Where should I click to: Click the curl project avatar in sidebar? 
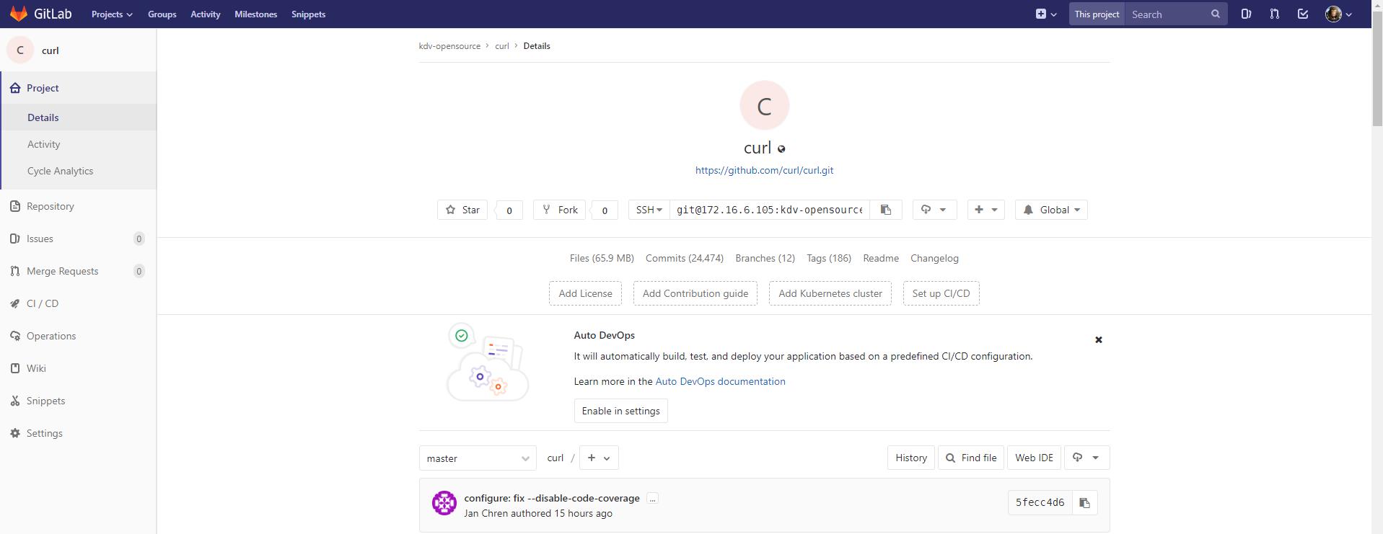coord(20,50)
